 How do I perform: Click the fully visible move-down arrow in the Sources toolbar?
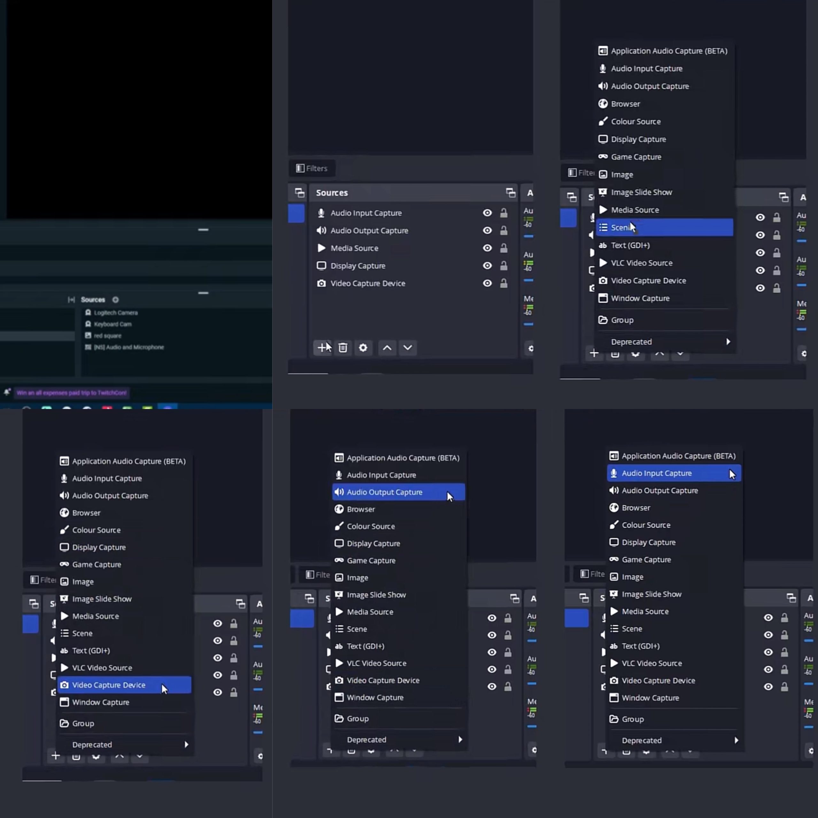(407, 348)
